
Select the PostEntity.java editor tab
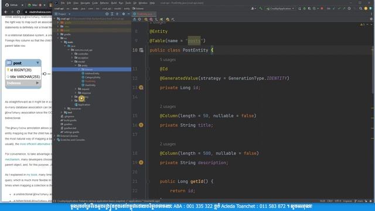(144, 14)
